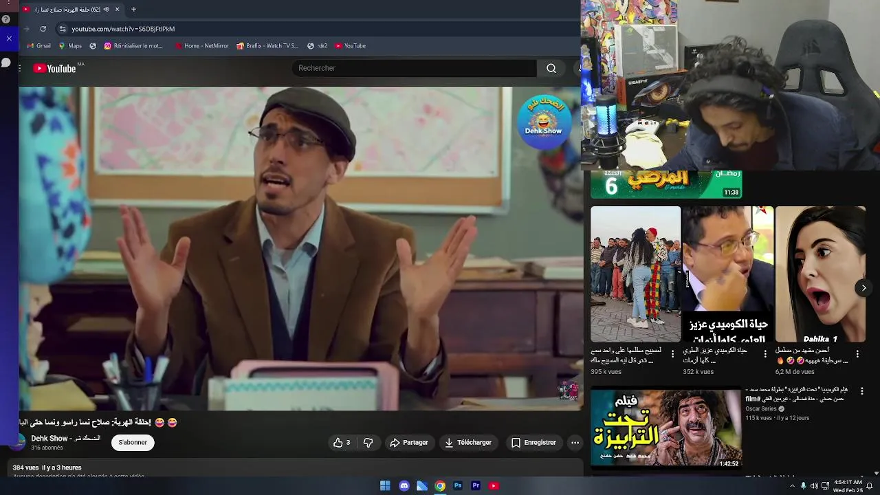Open options for the Oscar Series film

click(861, 391)
